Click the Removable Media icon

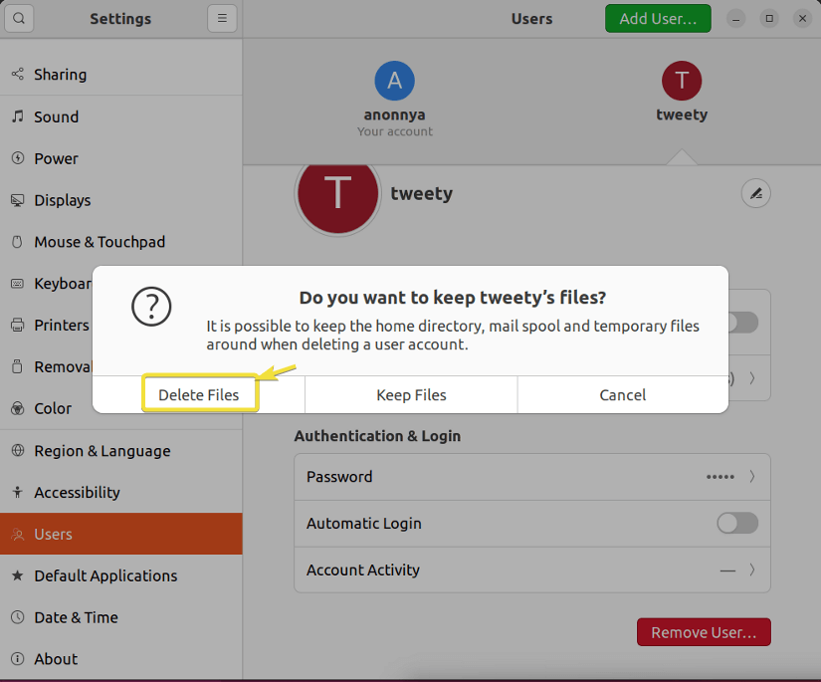18,366
